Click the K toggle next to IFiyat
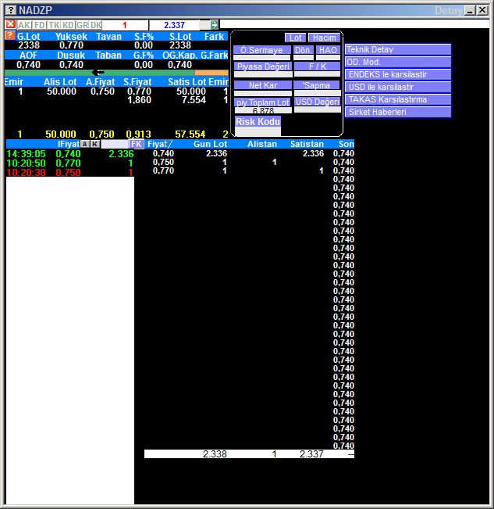Viewport: 494px width, 509px height. tap(95, 144)
